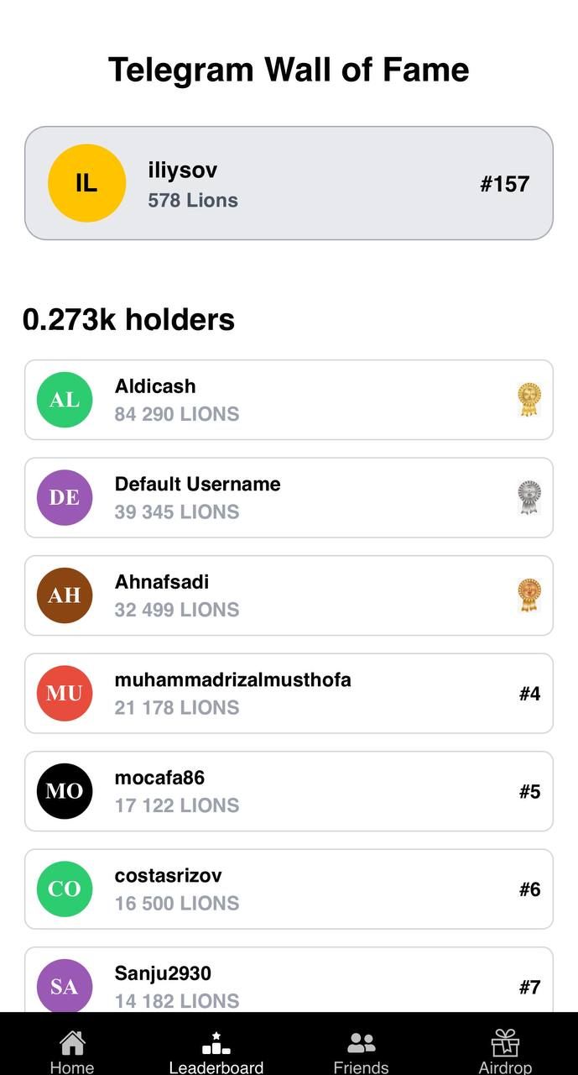
Task: Tap the 0.273k holders heading
Action: tap(128, 320)
